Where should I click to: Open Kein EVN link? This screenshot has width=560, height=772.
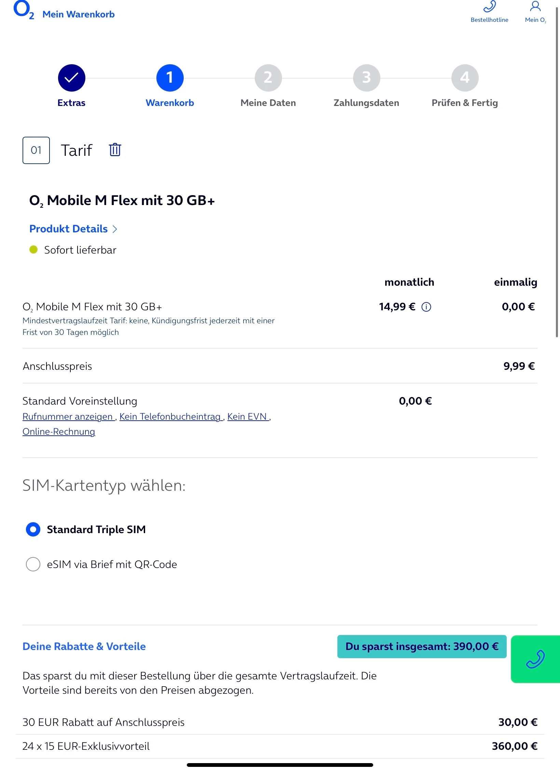(x=247, y=417)
